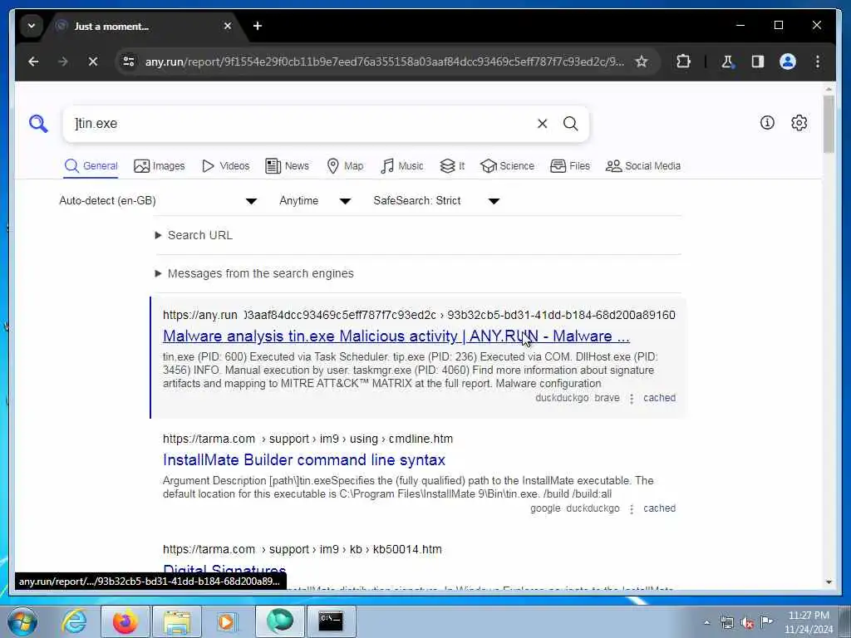The height and width of the screenshot is (638, 851).
Task: Show hidden system tray icons
Action: click(706, 623)
